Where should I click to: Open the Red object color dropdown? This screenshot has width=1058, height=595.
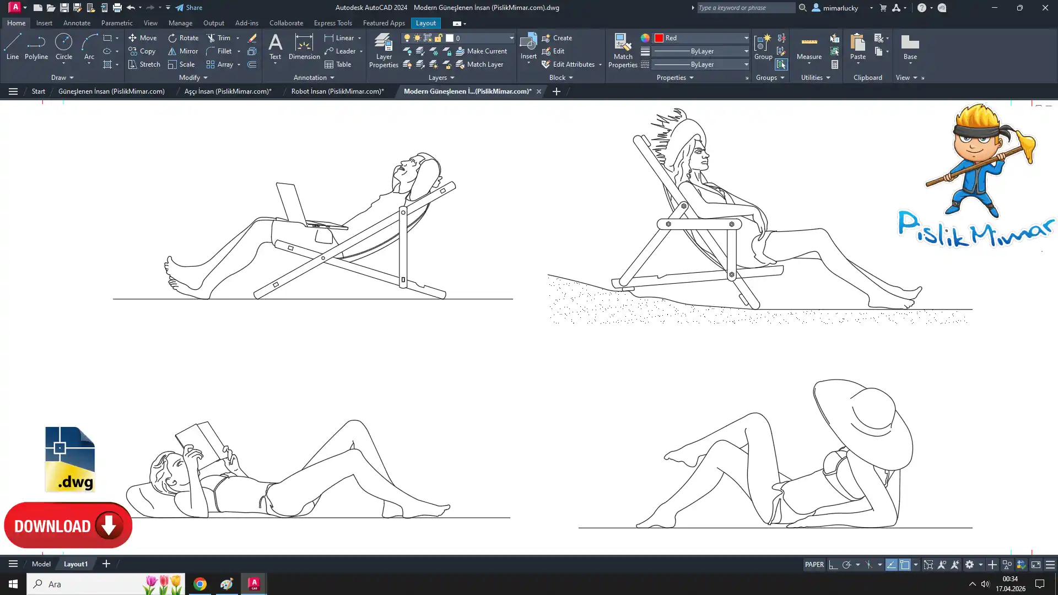click(746, 38)
